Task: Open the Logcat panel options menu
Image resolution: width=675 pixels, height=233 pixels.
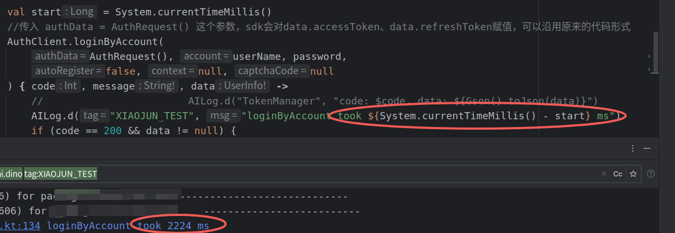Action: (633, 148)
